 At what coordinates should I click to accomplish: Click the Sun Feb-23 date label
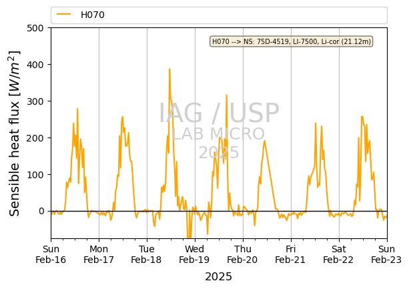tap(386, 254)
